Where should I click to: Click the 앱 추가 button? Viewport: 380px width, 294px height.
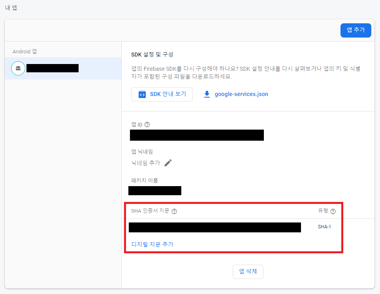click(356, 30)
